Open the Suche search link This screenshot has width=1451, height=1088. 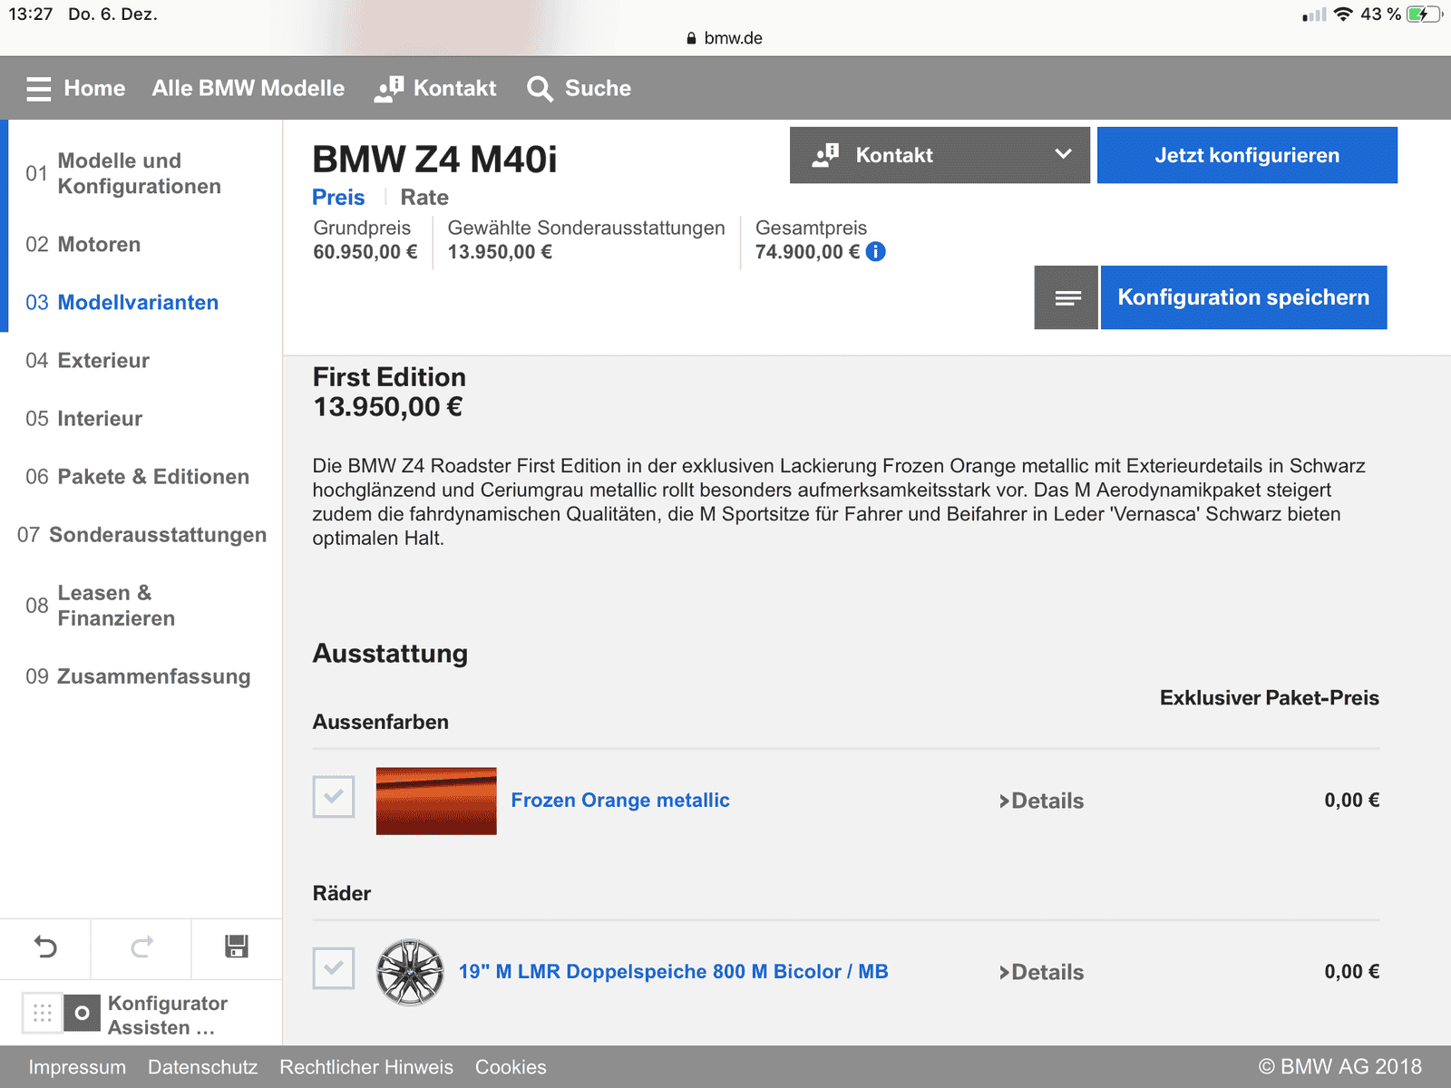point(598,88)
